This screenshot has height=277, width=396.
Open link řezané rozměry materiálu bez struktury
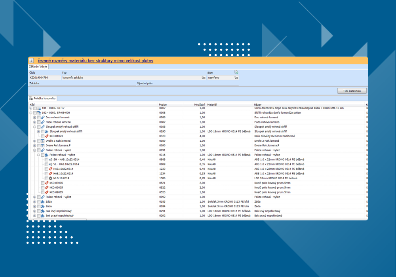coord(95,61)
